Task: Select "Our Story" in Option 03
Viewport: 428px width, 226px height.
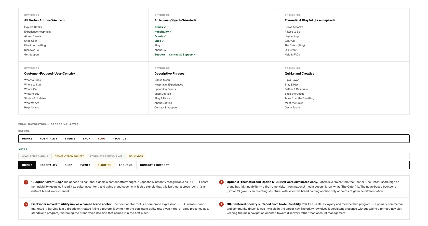Action: [291, 50]
